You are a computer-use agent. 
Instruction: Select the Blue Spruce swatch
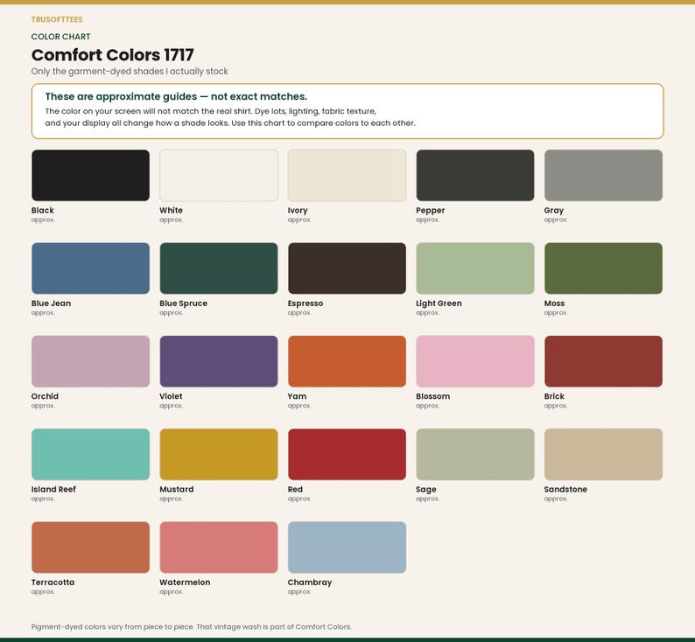coord(219,269)
